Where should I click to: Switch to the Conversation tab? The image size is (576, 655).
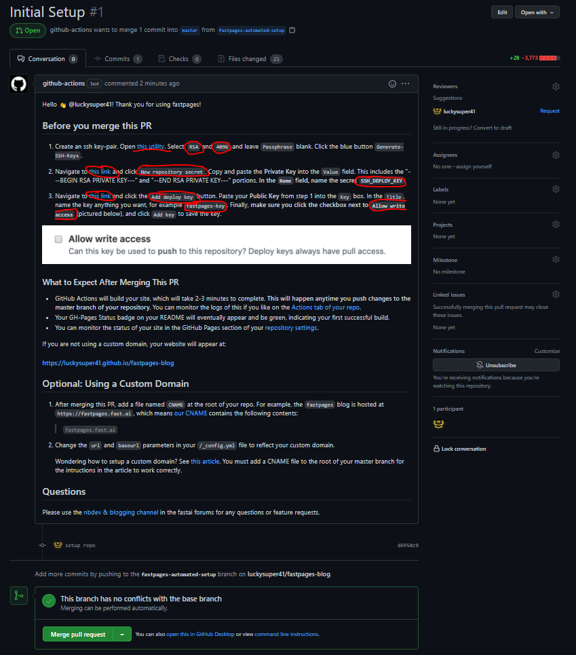pyautogui.click(x=47, y=59)
